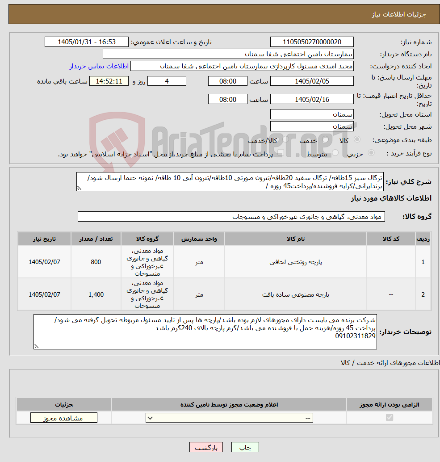Select the متوسط purchase type radio
Viewport: 440px width, 462px height.
pyautogui.click(x=335, y=153)
